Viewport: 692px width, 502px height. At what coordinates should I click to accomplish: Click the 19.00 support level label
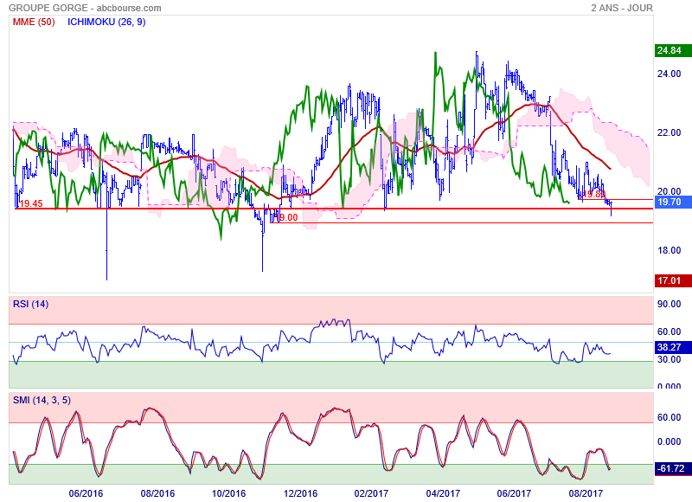286,217
